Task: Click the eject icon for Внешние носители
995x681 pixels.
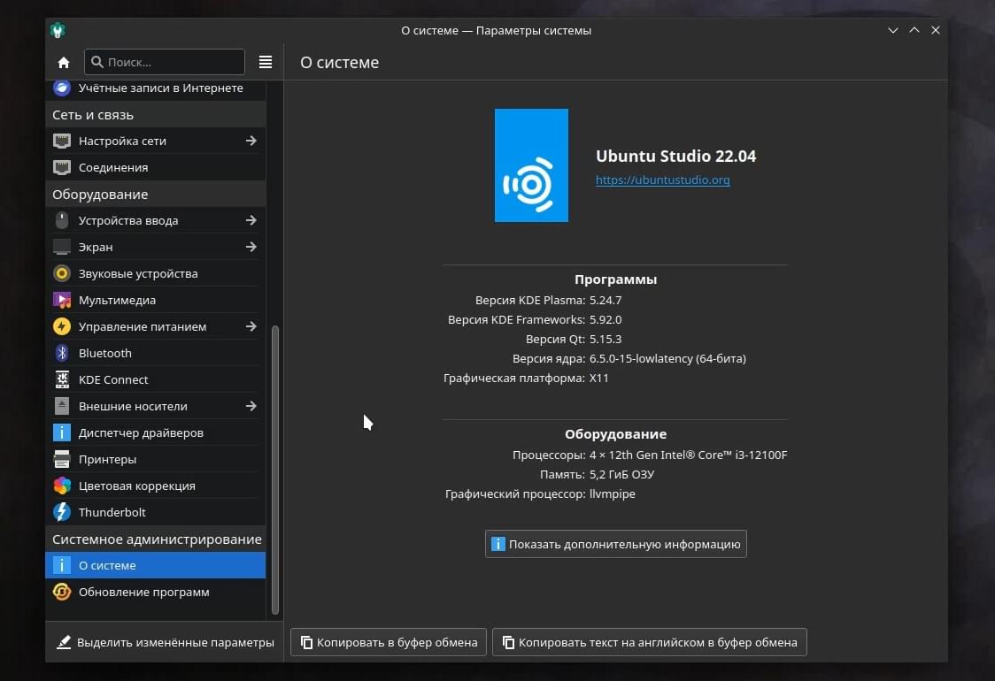Action: (x=62, y=406)
